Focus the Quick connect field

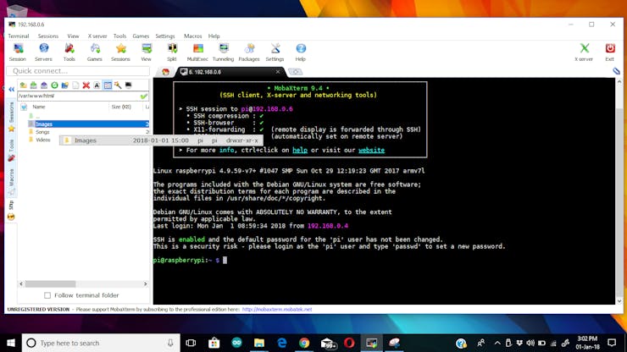[78, 71]
